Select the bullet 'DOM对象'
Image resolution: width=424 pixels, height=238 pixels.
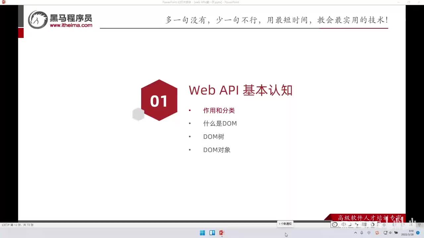(217, 150)
